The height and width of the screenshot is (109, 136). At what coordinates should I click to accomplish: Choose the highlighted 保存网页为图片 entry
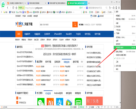pos(125,47)
